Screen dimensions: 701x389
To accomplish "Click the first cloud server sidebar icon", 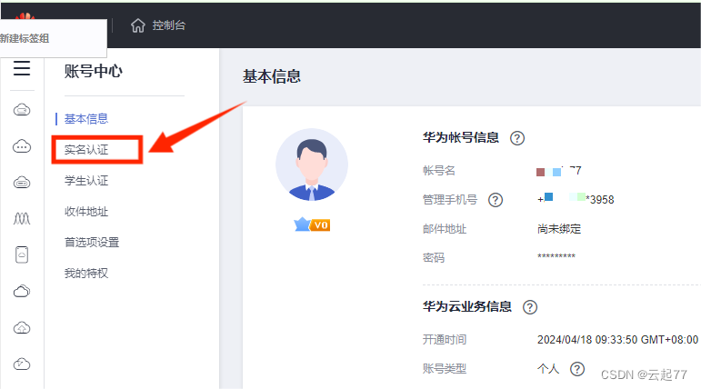I will point(22,110).
